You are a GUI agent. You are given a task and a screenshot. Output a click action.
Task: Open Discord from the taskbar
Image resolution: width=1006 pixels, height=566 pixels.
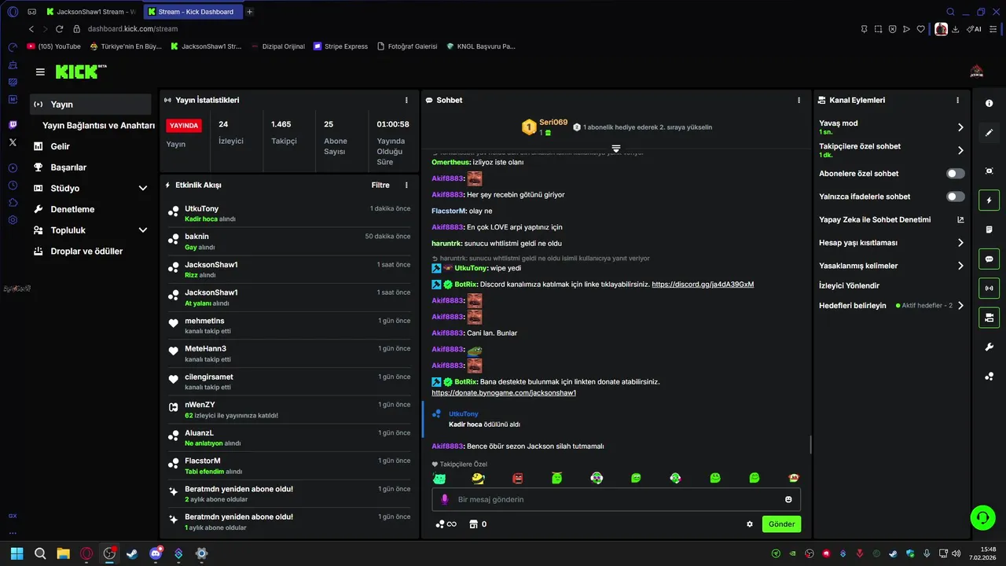(x=156, y=553)
